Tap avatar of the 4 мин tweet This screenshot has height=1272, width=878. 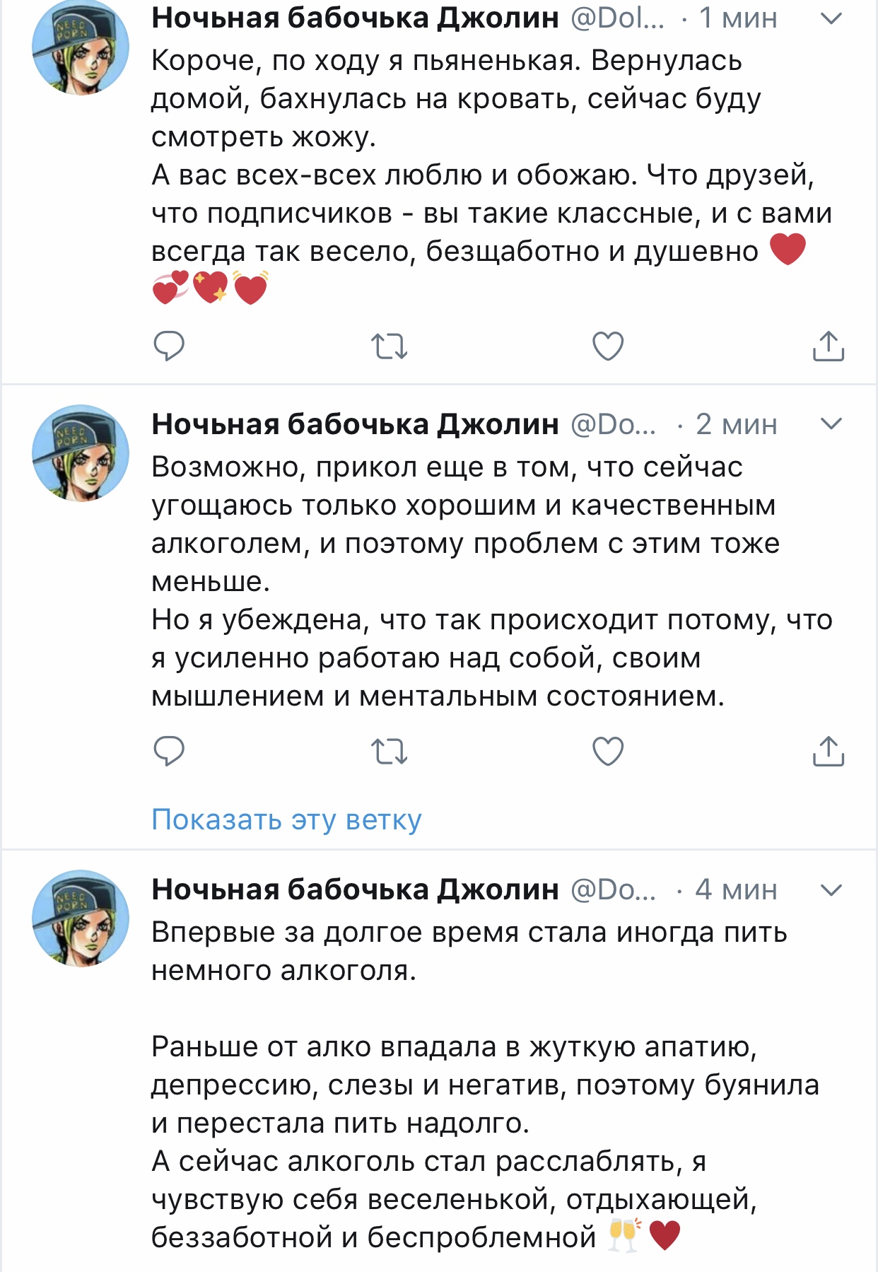click(81, 918)
